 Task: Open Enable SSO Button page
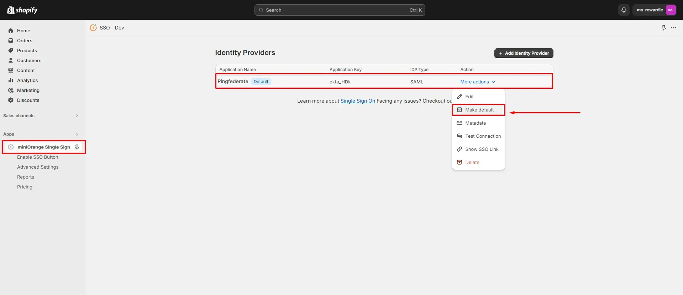pos(37,157)
